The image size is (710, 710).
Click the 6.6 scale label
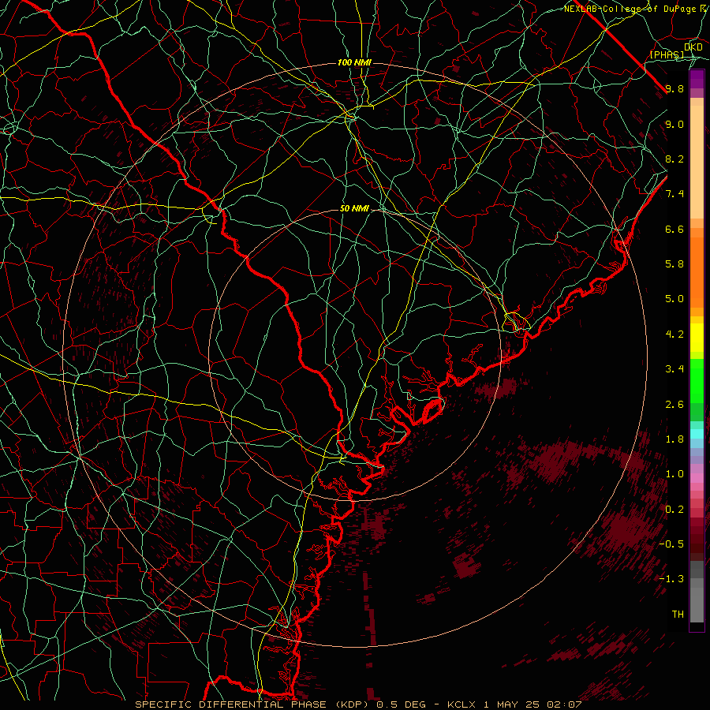(x=674, y=229)
